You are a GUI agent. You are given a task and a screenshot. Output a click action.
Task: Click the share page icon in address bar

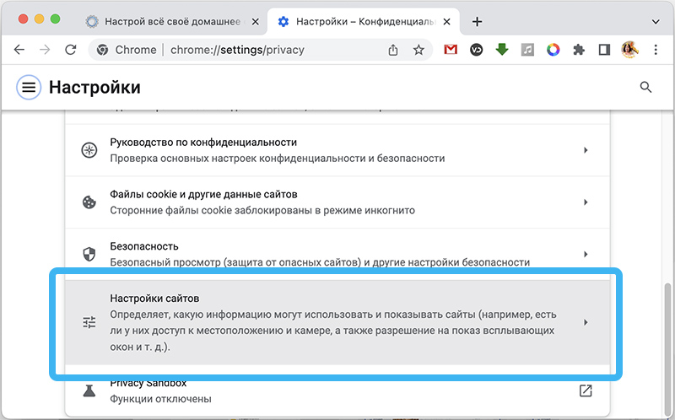pos(393,50)
